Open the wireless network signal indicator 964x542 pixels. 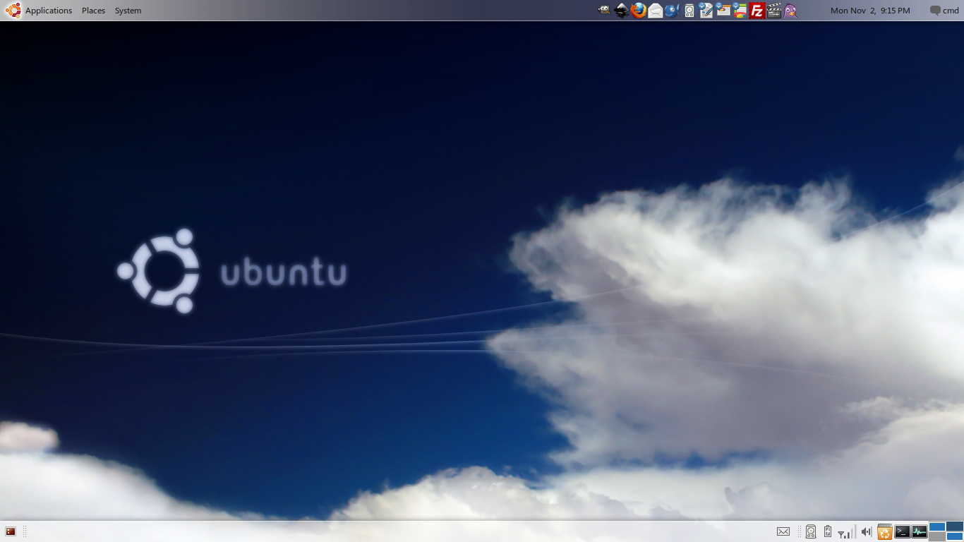click(846, 531)
